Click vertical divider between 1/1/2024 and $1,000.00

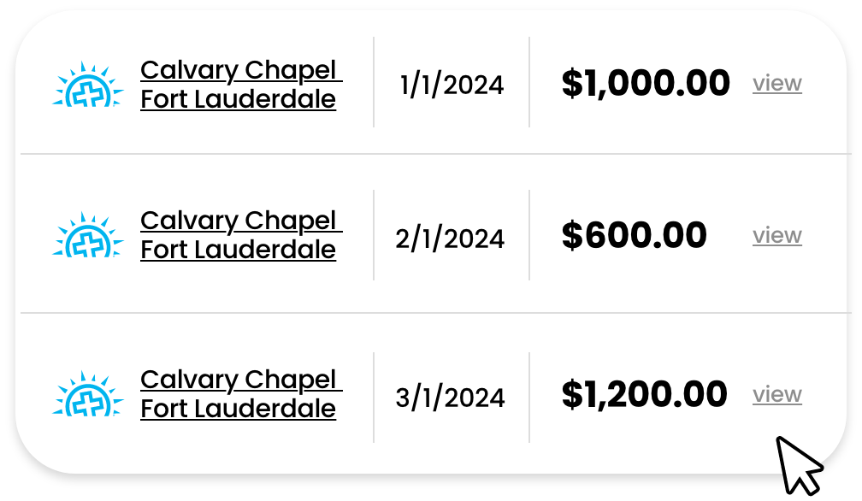tap(529, 82)
